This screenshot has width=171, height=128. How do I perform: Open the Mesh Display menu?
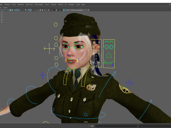(39, 5)
